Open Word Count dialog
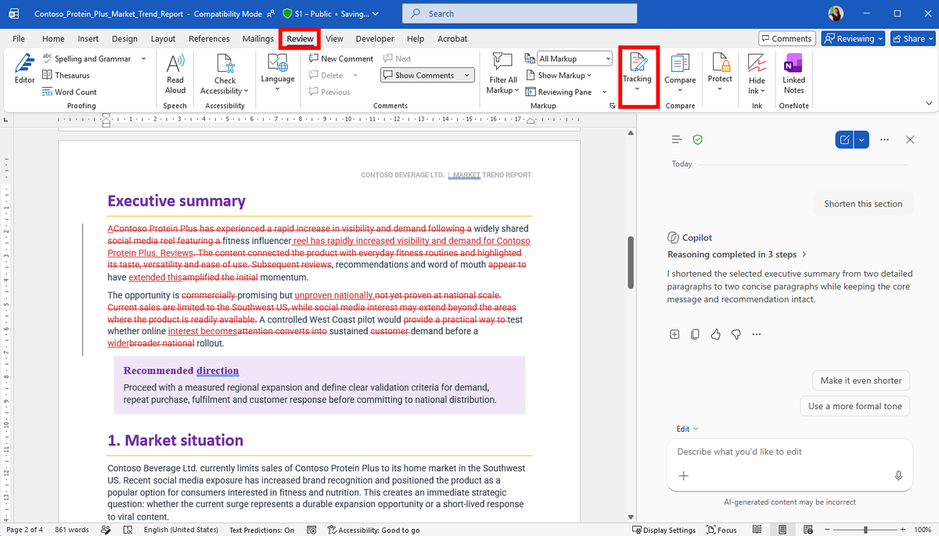This screenshot has height=536, width=939. [70, 92]
